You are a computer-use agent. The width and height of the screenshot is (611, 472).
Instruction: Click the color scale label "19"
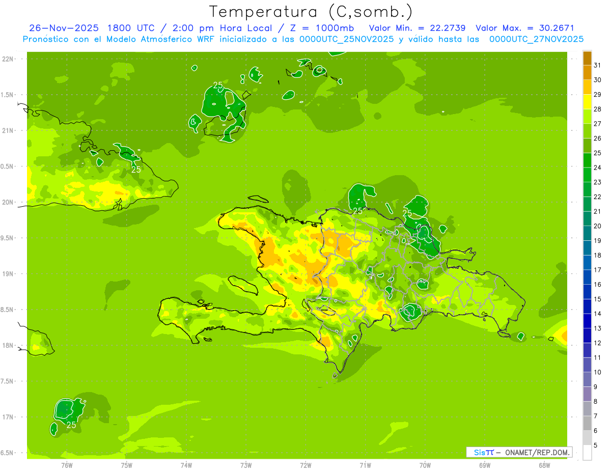click(598, 241)
